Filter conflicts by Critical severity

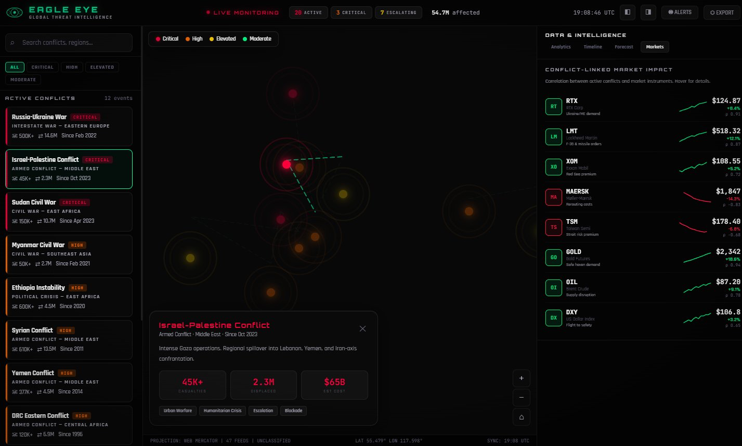42,67
